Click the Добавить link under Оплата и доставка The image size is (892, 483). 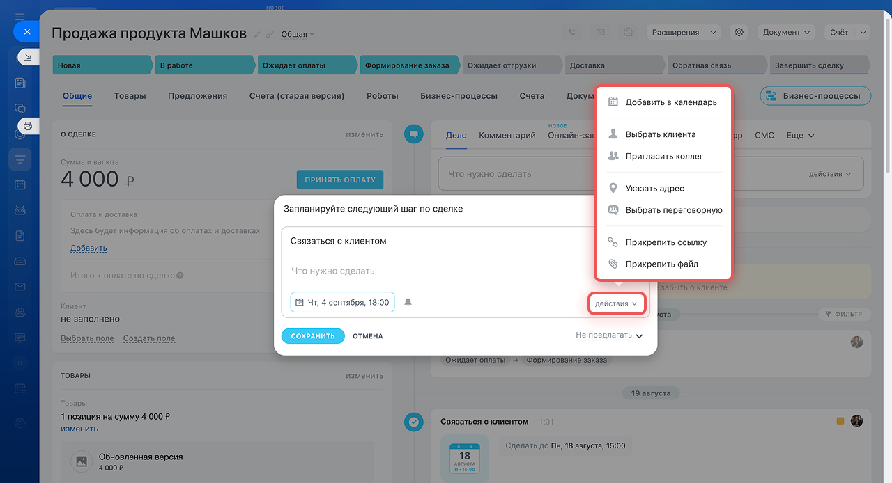click(x=89, y=248)
